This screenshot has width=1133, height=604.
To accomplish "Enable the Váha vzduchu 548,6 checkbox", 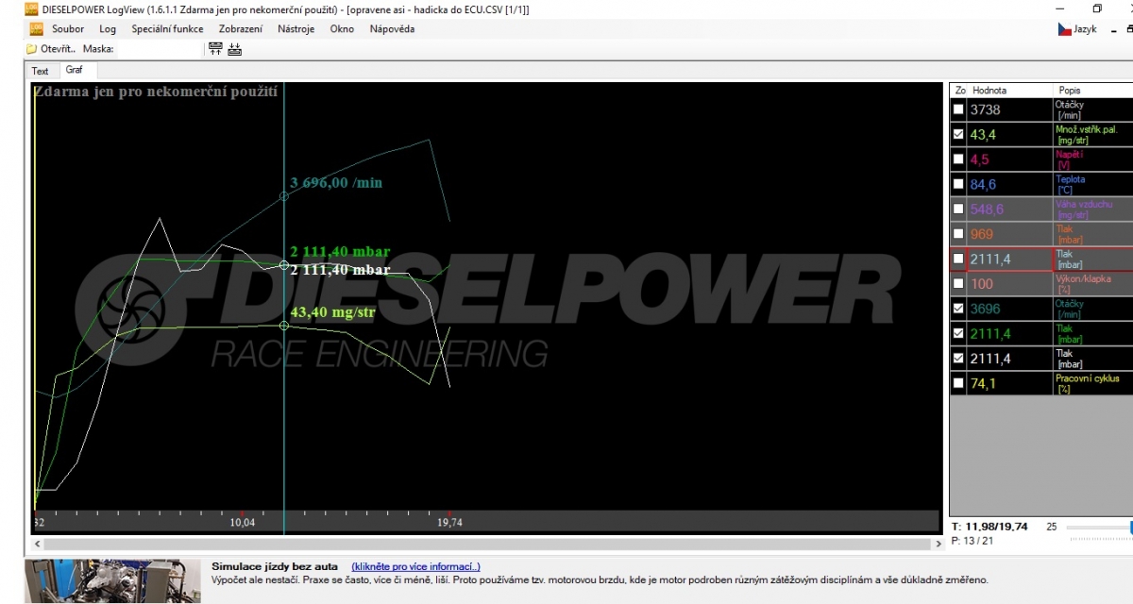I will click(958, 209).
